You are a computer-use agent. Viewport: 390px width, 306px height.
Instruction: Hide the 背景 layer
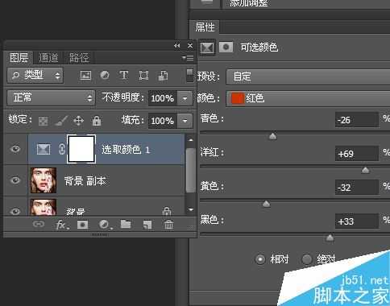[15, 211]
